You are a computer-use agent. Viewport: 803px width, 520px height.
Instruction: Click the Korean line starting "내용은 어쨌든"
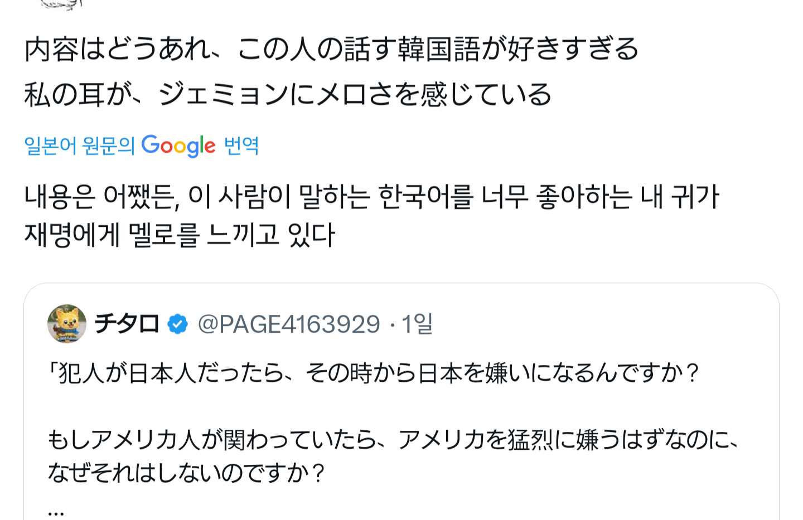371,197
